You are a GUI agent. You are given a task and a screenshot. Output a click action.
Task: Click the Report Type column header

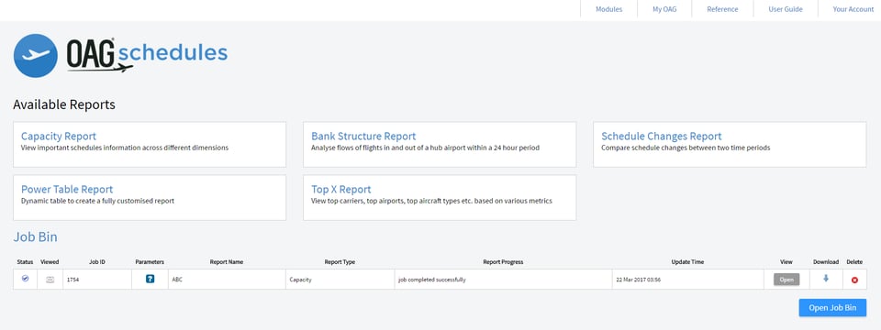tap(340, 262)
